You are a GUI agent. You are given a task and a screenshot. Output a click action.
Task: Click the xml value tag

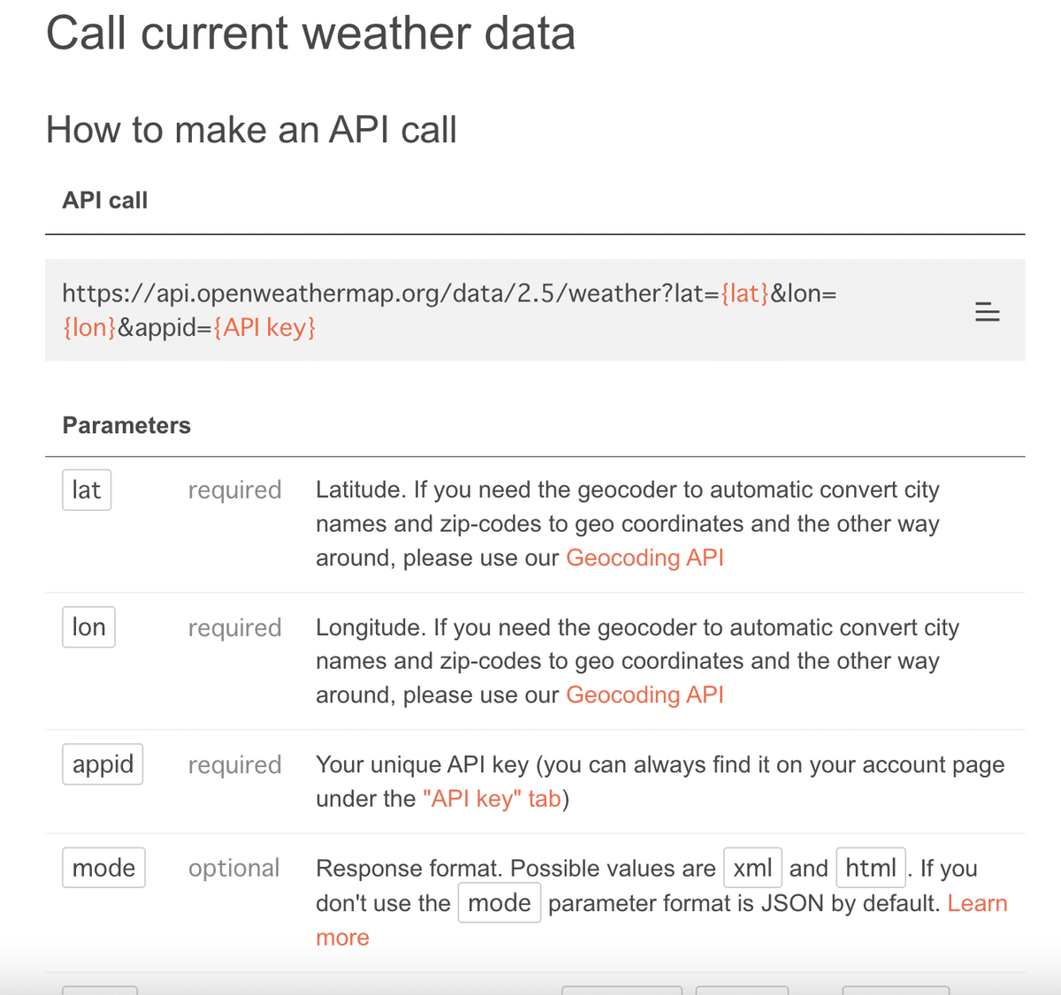click(x=752, y=868)
